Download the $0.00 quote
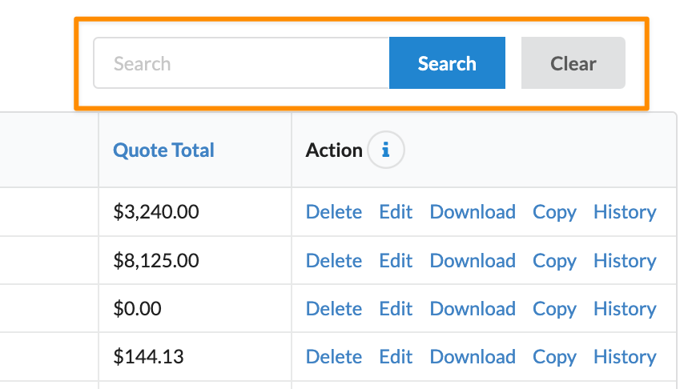 pyautogui.click(x=473, y=309)
